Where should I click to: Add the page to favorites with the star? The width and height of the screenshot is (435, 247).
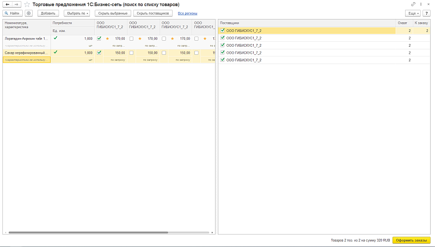point(27,4)
